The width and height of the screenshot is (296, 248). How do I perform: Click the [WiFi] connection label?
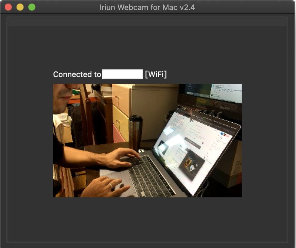click(156, 74)
